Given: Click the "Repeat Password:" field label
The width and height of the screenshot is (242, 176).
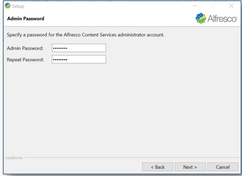Looking at the screenshot, I should coord(26,60).
